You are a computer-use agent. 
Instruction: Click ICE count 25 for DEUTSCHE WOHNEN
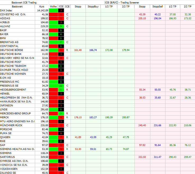(x=61, y=74)
